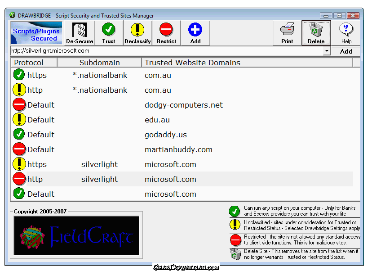Click yellow icon of https silverlight row
This screenshot has height=271, width=372.
coord(19,164)
